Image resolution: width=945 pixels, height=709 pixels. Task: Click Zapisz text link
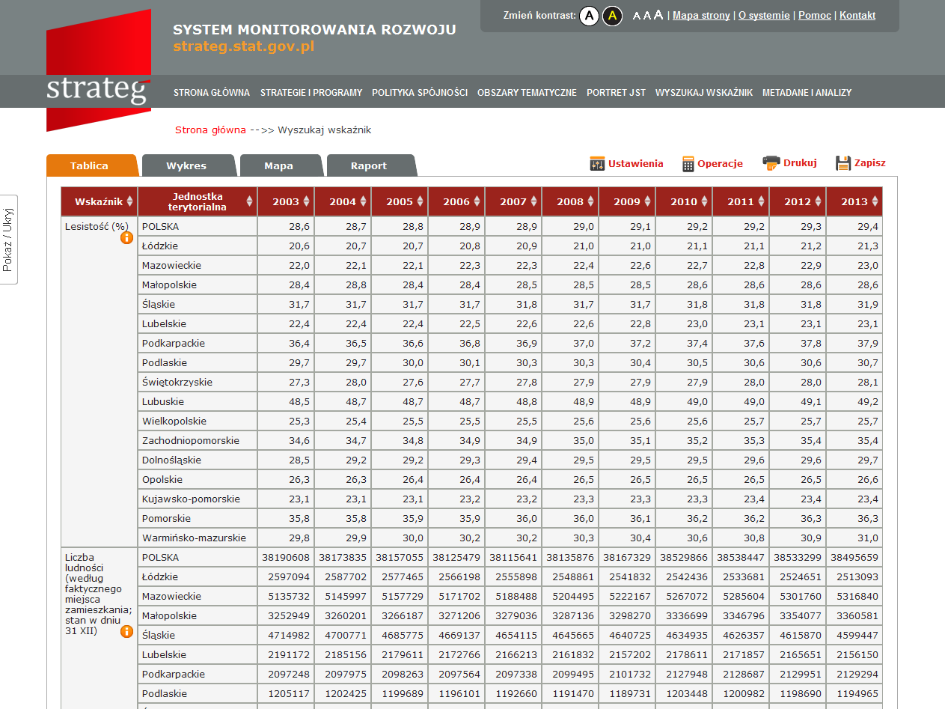[870, 162]
